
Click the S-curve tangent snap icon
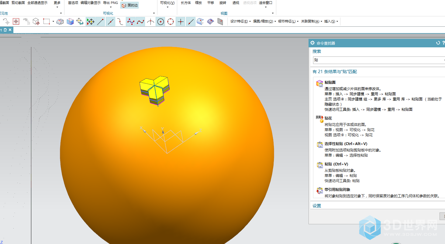(x=121, y=22)
